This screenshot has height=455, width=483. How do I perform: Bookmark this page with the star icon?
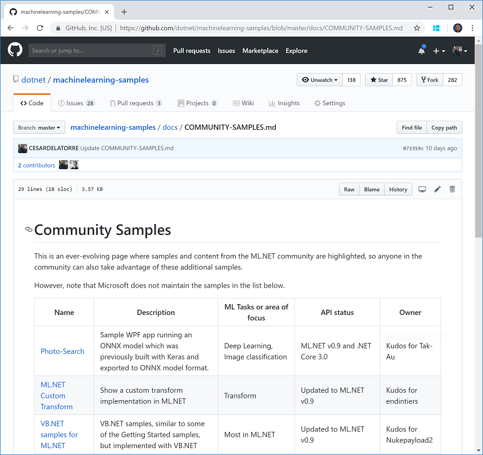pos(417,28)
